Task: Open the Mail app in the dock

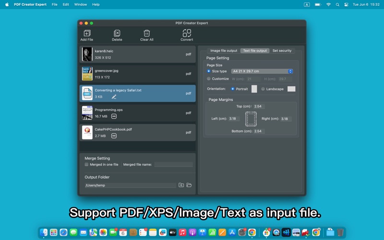Action: point(83,232)
